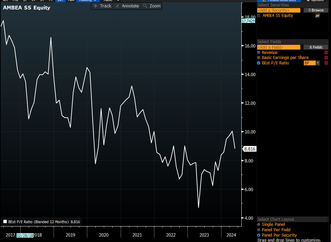Click the 6.00 y-axis label
Viewport: 331px width, 242px height.
(x=249, y=189)
